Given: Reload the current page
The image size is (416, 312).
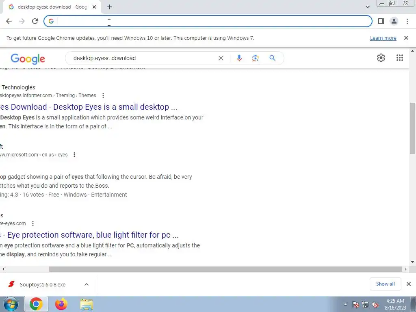Looking at the screenshot, I should pyautogui.click(x=35, y=21).
